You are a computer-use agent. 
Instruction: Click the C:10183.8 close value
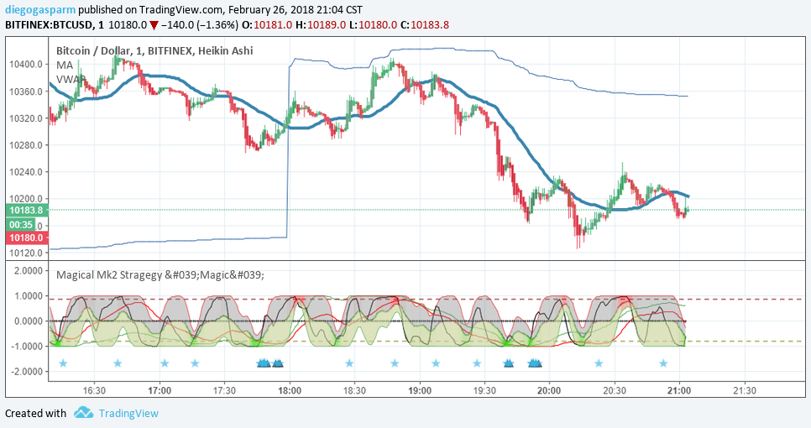[x=425, y=25]
